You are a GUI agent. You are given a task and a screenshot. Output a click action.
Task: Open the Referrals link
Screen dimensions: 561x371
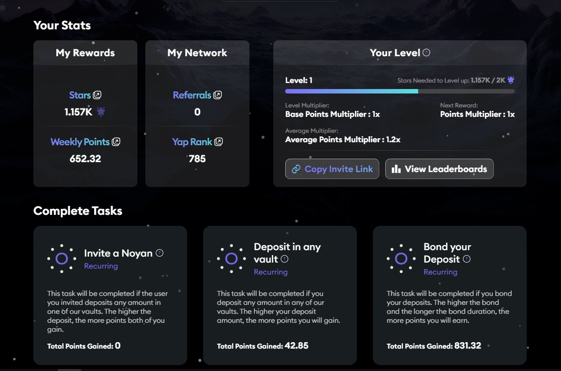[192, 95]
